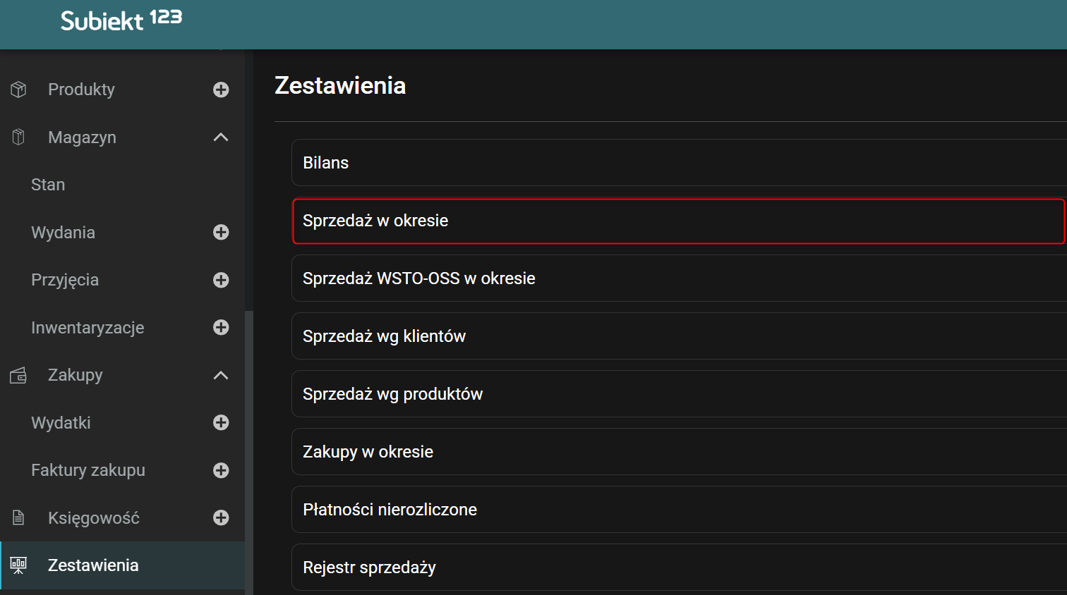Collapse the Zakupy section chevron
The width and height of the screenshot is (1067, 595).
point(221,375)
